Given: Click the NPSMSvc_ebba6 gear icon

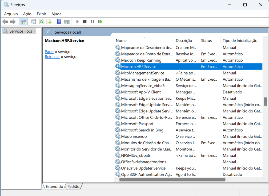Looking at the screenshot, I should (118, 155).
